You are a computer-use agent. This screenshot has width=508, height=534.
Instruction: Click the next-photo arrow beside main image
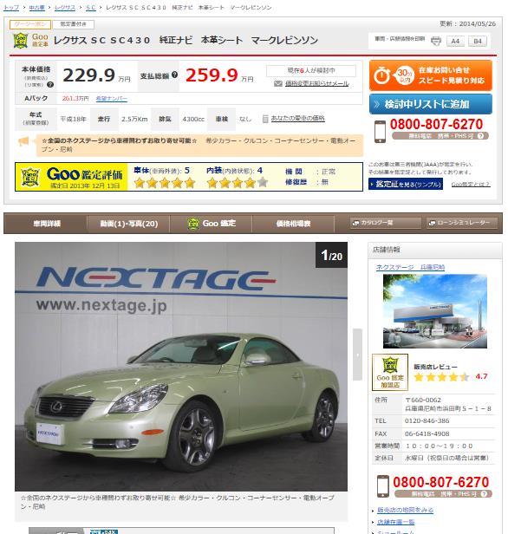[x=357, y=355]
